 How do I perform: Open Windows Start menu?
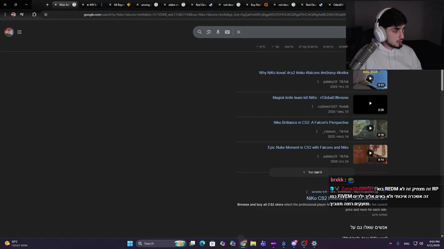click(130, 243)
